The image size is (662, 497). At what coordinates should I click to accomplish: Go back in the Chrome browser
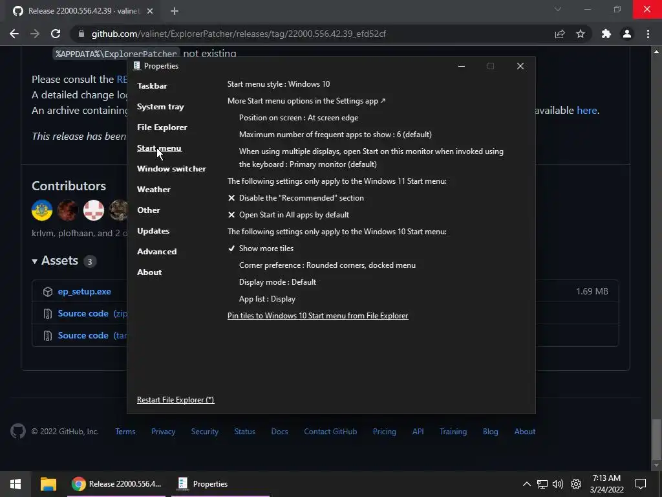pyautogui.click(x=14, y=34)
